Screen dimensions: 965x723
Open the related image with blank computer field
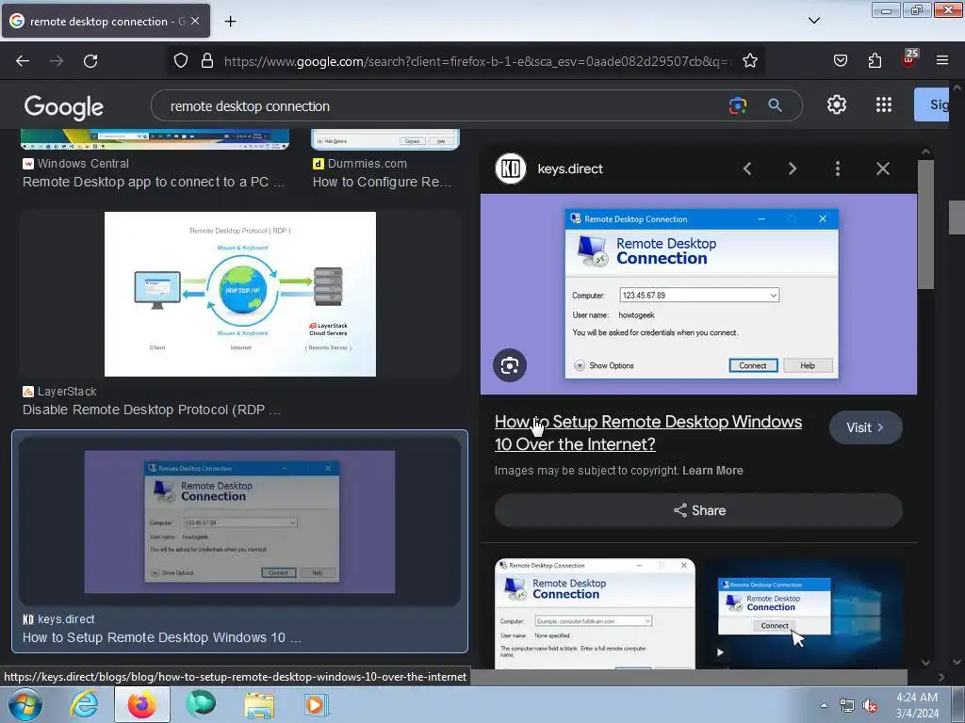[x=596, y=614]
